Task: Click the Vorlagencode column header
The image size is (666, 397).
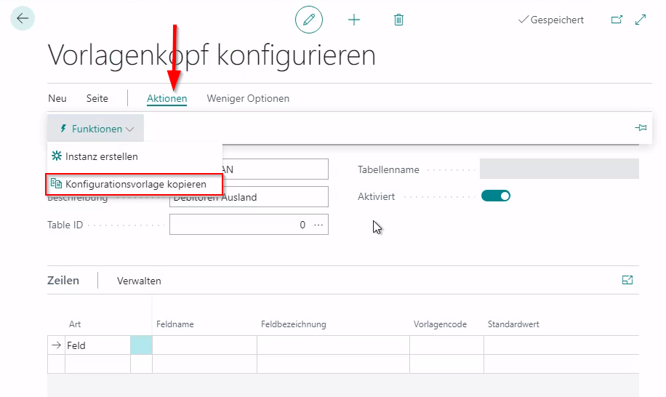Action: [440, 324]
